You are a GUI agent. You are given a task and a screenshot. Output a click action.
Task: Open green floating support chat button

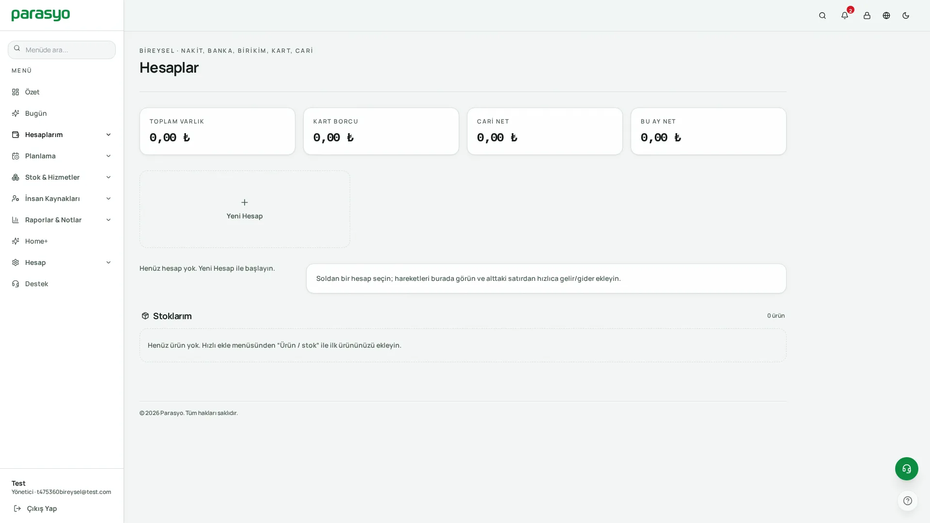(907, 469)
